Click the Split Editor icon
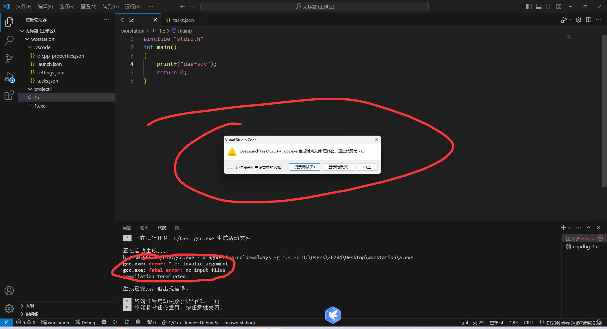 click(x=589, y=20)
